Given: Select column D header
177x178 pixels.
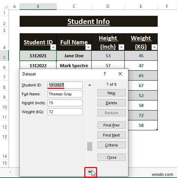Looking at the screenshot, I should [108, 7].
